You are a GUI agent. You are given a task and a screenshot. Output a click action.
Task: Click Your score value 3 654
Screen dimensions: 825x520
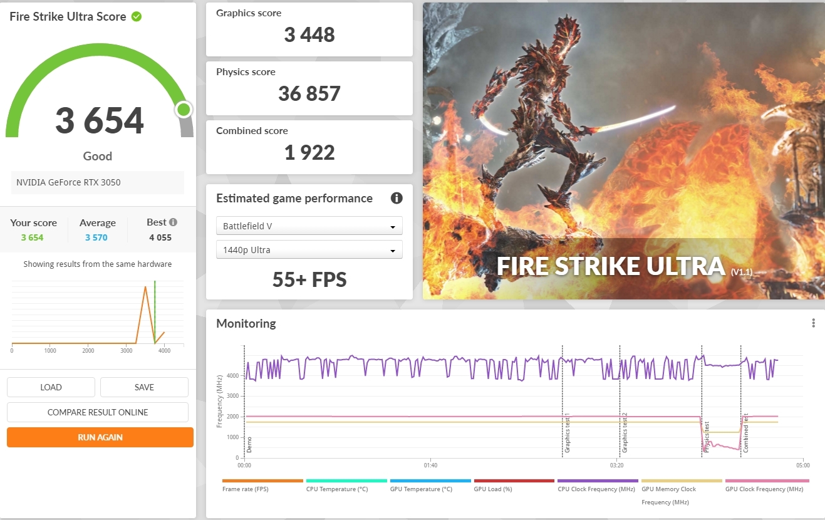(32, 237)
